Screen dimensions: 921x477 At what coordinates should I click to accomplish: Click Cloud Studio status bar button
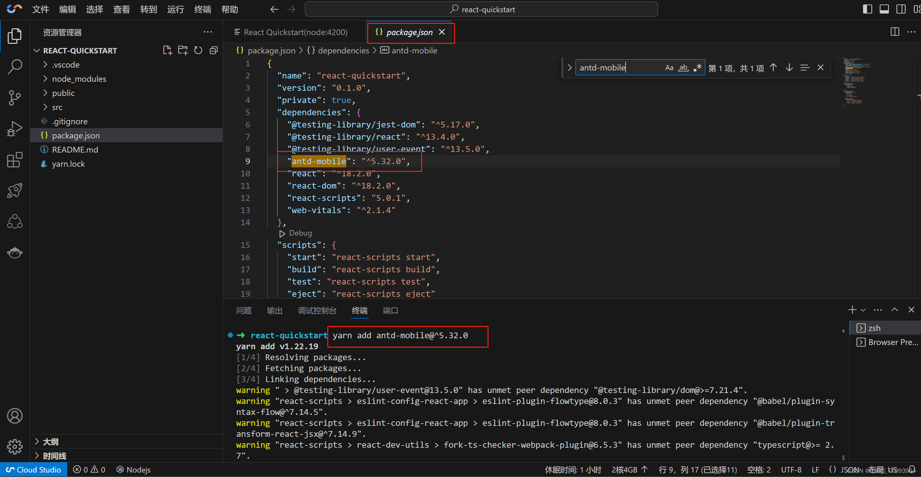(33, 470)
